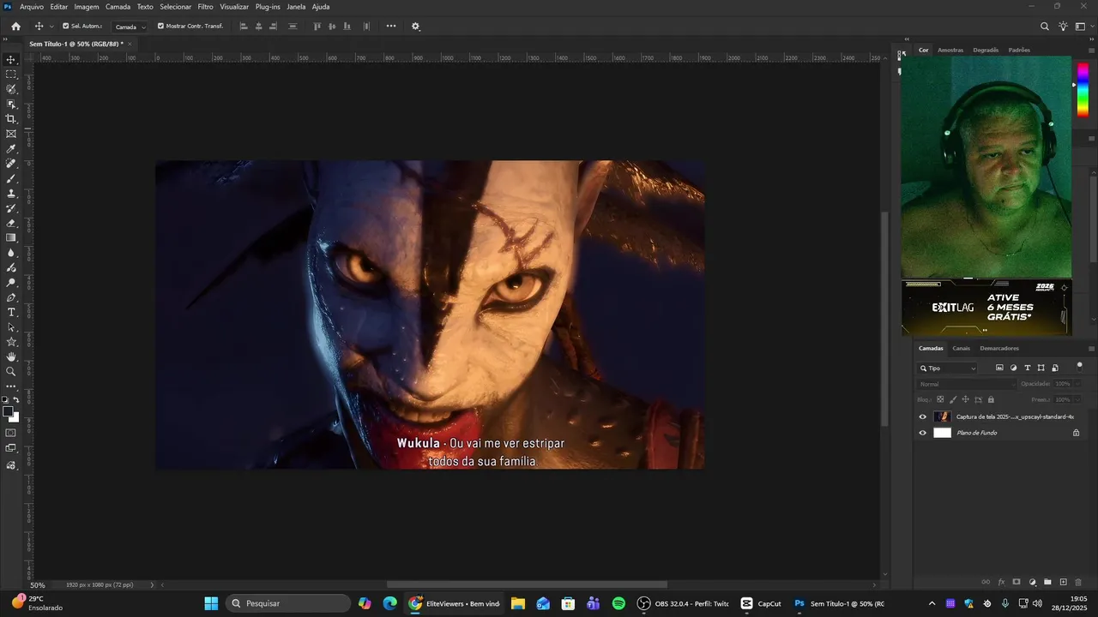Select the Hand tool
Image resolution: width=1098 pixels, height=617 pixels.
coord(11,356)
